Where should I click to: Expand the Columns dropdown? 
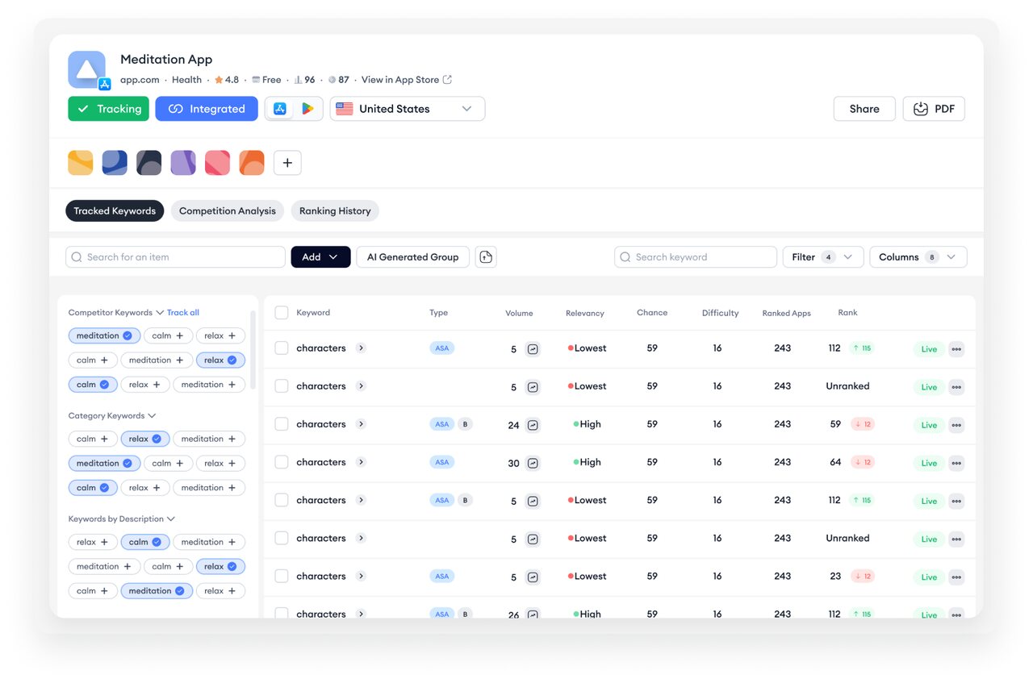coord(918,257)
